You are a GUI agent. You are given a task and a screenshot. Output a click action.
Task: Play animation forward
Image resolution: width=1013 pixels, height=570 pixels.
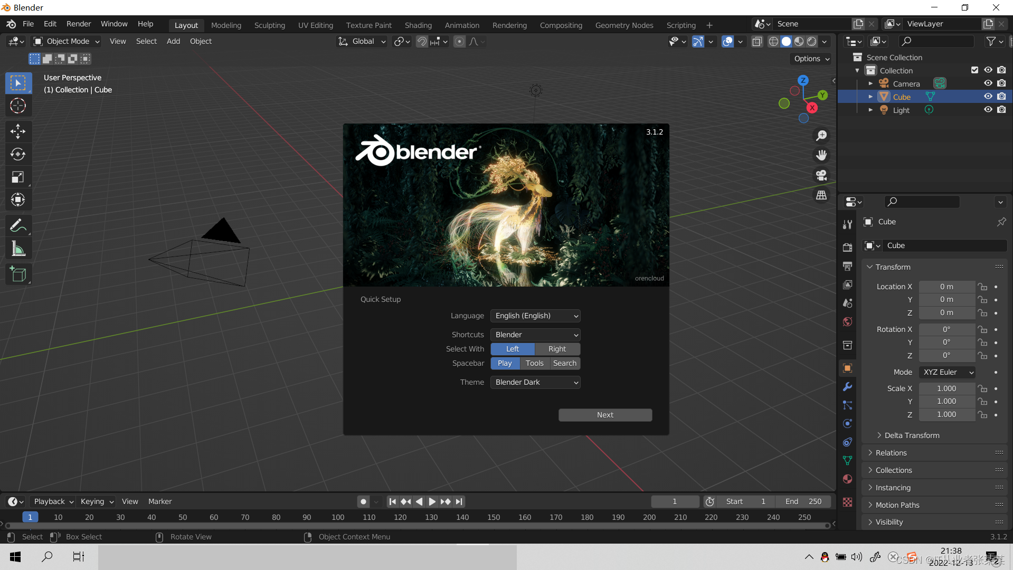point(432,501)
